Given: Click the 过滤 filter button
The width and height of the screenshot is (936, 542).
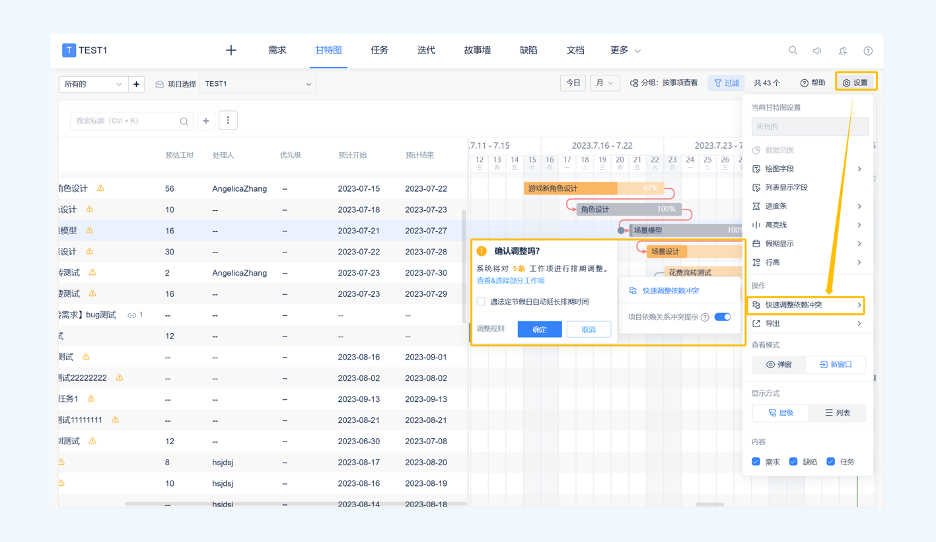Looking at the screenshot, I should (726, 83).
